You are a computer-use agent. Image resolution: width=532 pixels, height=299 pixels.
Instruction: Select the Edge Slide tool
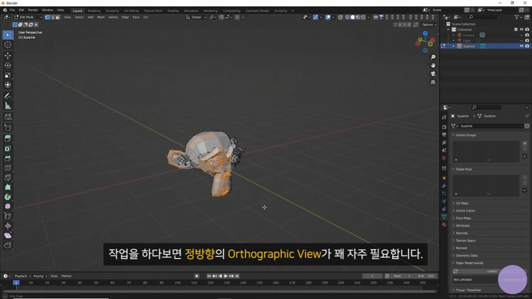pyautogui.click(x=8, y=216)
